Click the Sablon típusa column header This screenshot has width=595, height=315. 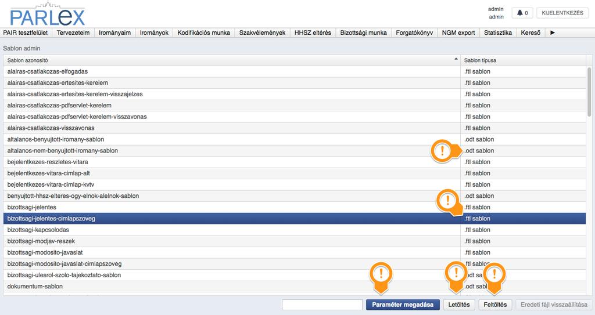pos(523,60)
